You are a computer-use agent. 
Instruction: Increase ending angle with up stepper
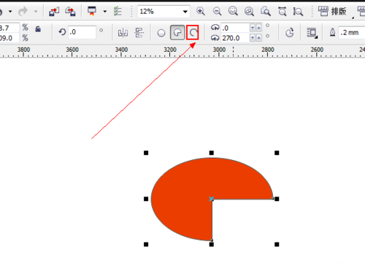[x=258, y=38]
